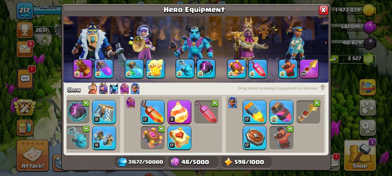
Task: Pick the level 17 Royal Gem shield equipment
Action: [x=254, y=138]
